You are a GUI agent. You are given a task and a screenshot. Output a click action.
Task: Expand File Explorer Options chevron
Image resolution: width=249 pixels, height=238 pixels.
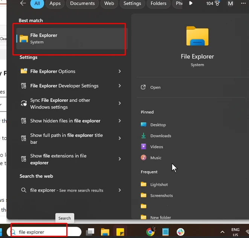119,71
